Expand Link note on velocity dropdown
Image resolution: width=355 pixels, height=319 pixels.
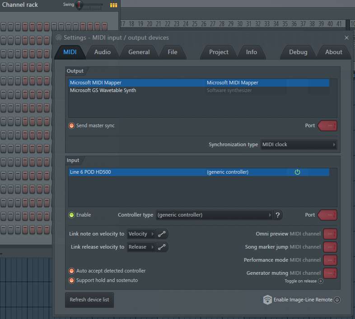pos(141,234)
